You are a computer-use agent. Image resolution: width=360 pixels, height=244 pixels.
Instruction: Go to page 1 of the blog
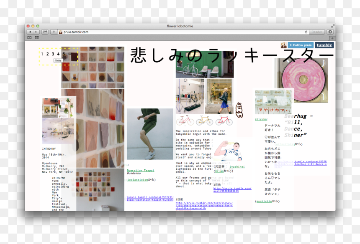(42, 54)
